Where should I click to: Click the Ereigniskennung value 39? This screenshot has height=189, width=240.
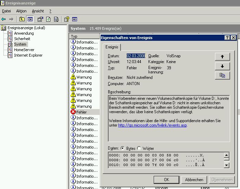coord(169,68)
